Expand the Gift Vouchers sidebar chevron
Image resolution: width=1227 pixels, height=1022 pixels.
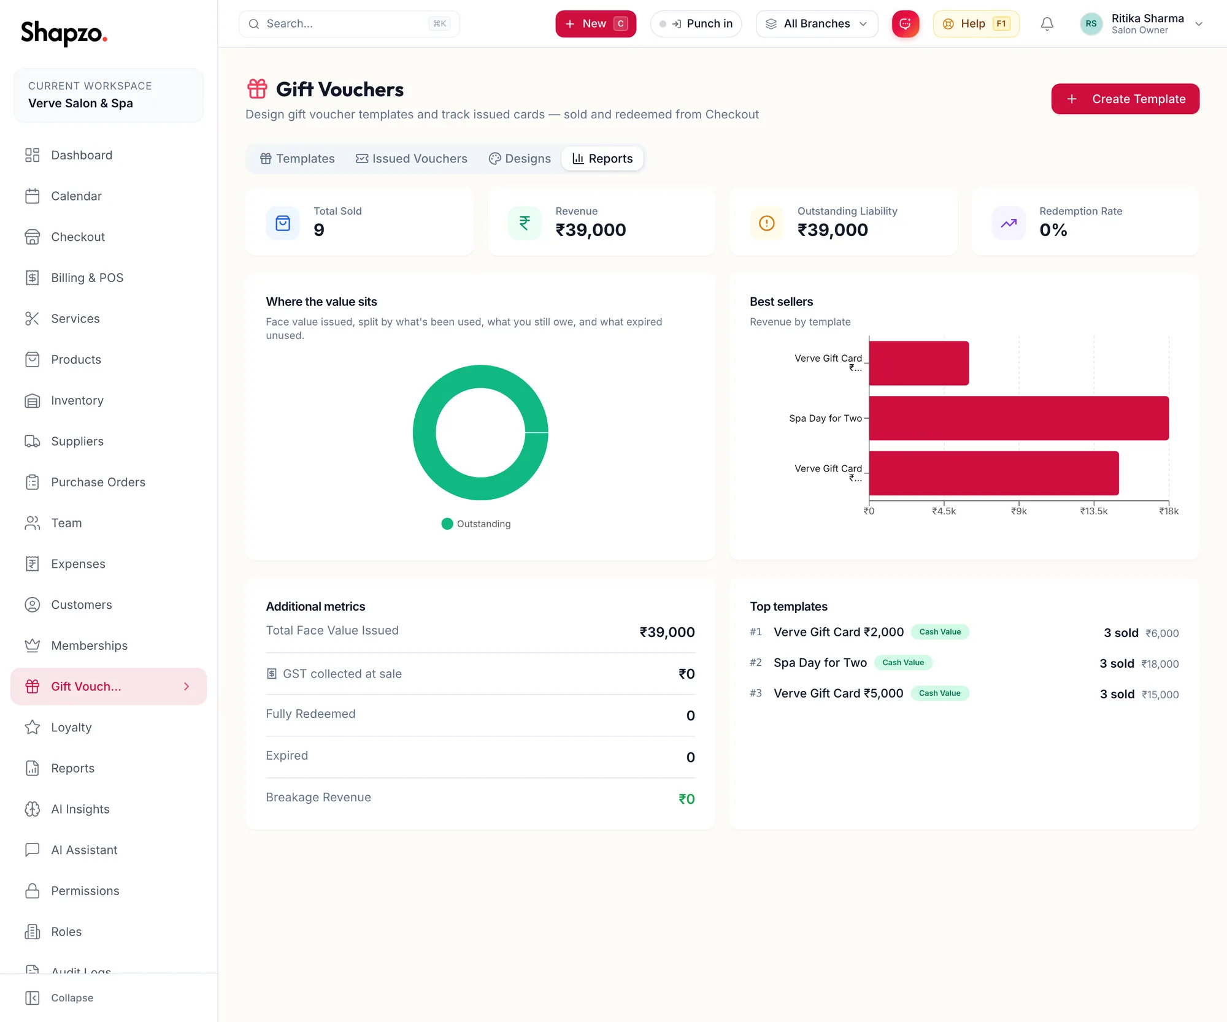coord(187,687)
